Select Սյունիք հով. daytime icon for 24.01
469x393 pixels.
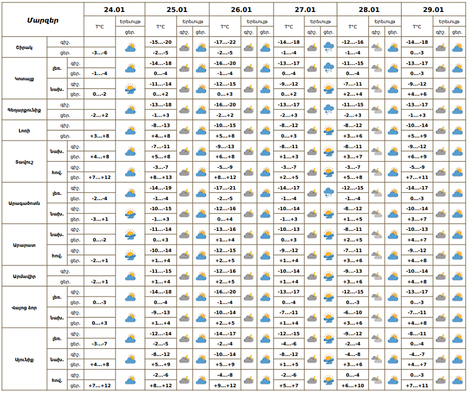click(130, 380)
